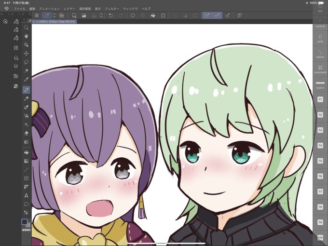Image resolution: width=328 pixels, height=246 pixels.
Task: Select the Fill bucket tool in tool palette
Action: point(26,152)
